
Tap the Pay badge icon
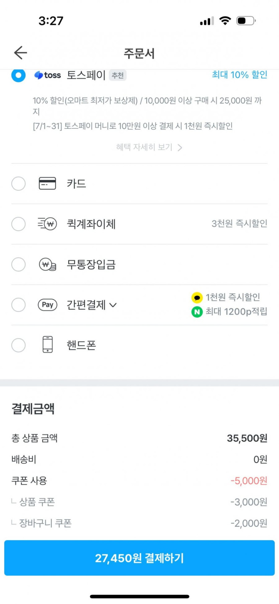pos(47,305)
